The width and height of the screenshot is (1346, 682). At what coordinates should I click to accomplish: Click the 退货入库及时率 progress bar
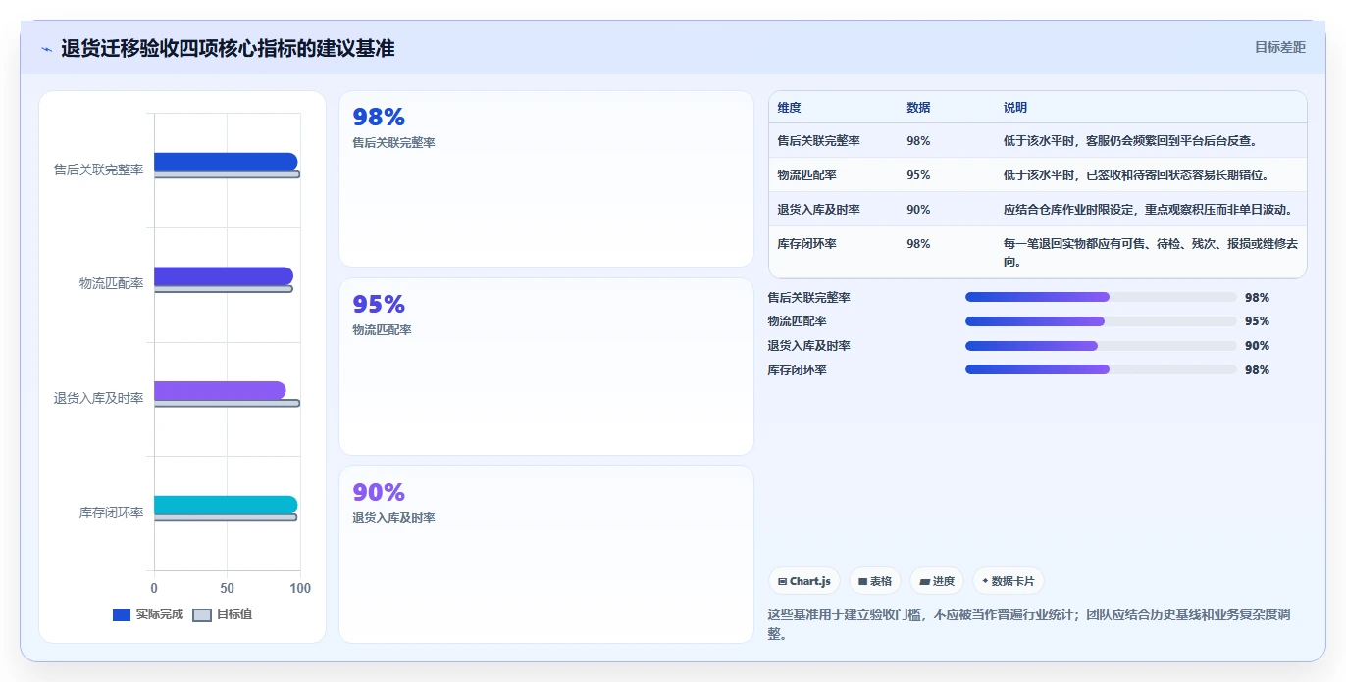1101,346
